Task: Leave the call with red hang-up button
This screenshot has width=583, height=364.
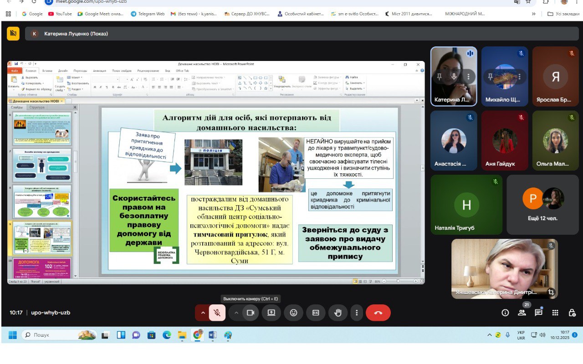Action: [x=378, y=313]
